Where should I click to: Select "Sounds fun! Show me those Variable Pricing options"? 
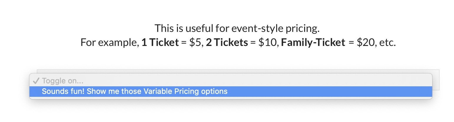135,91
